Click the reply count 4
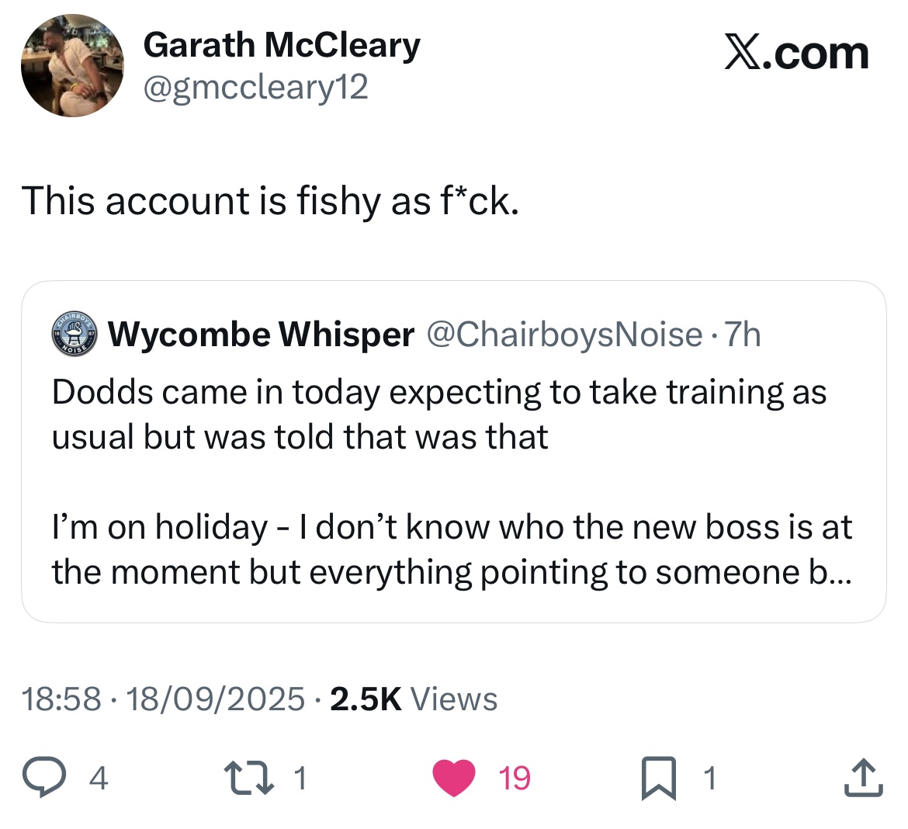Viewport: 908px width, 829px height. 98,778
